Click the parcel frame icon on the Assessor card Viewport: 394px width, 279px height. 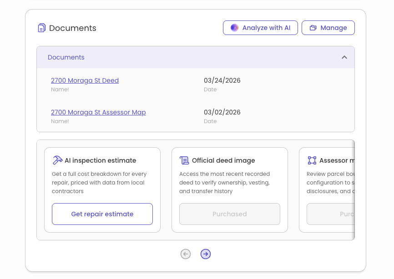pos(312,160)
